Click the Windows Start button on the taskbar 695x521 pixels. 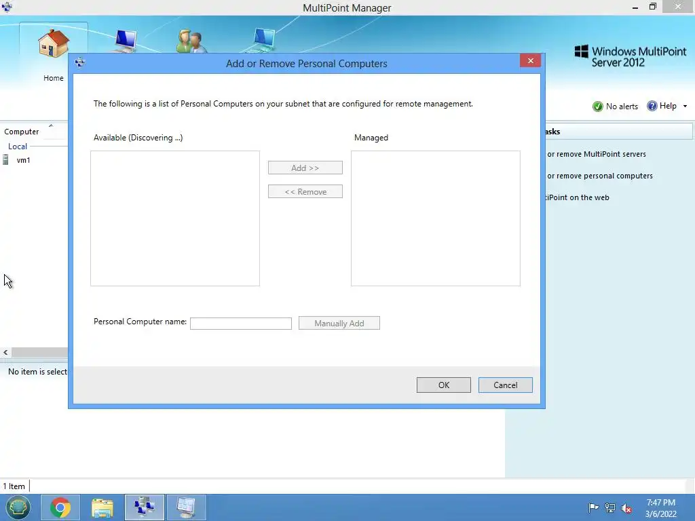click(x=18, y=507)
